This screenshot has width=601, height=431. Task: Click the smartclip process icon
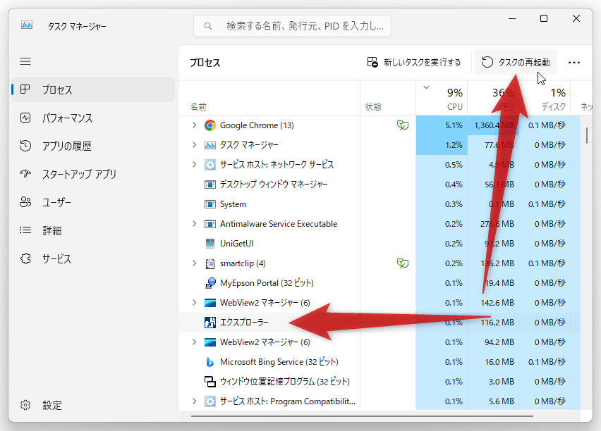coord(210,263)
